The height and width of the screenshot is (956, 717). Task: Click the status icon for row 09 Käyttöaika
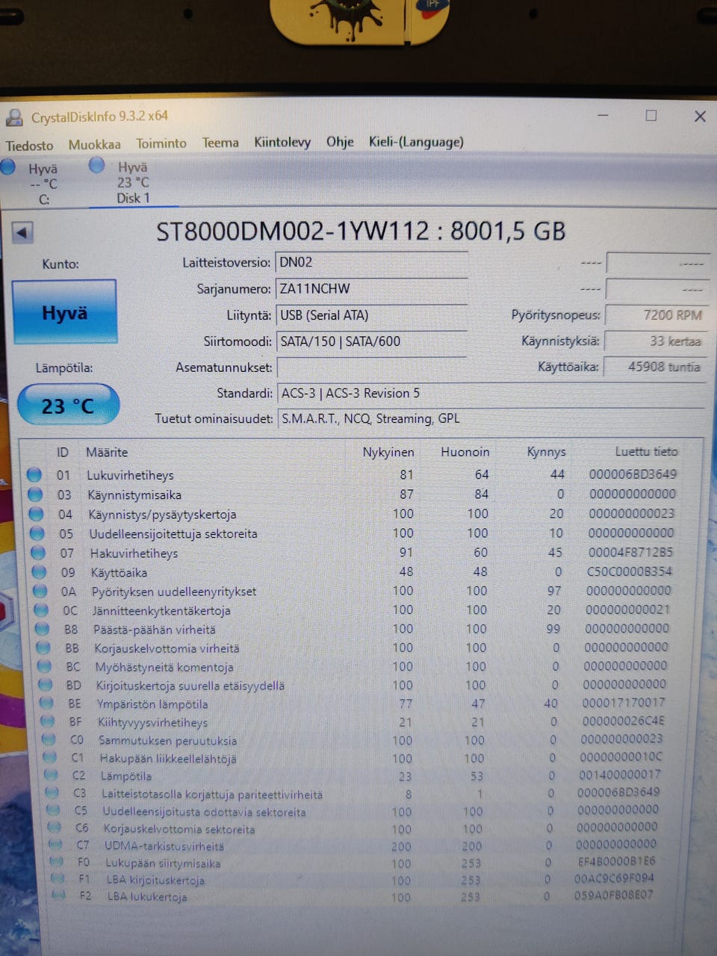(40, 572)
